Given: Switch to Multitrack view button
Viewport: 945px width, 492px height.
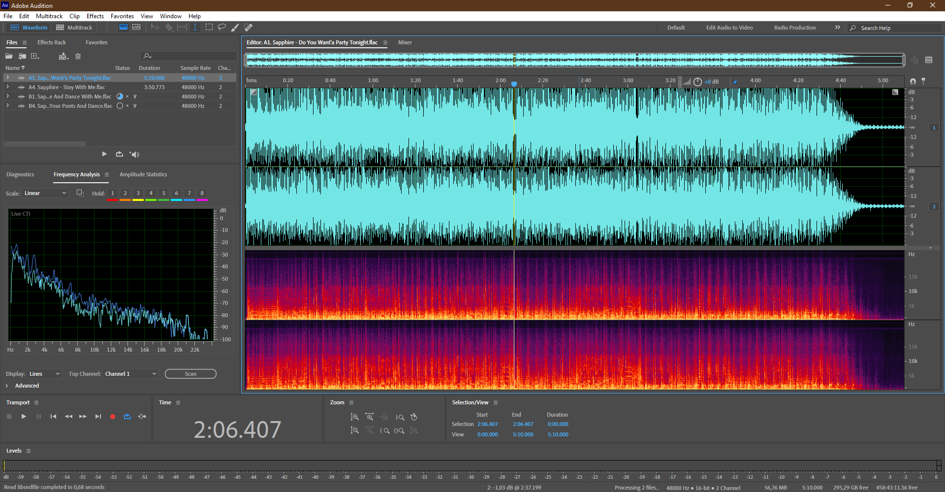Looking at the screenshot, I should tap(74, 28).
